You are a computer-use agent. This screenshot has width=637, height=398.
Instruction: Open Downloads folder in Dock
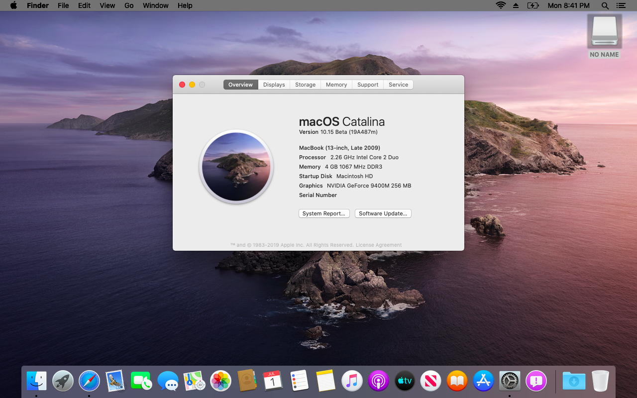(574, 381)
